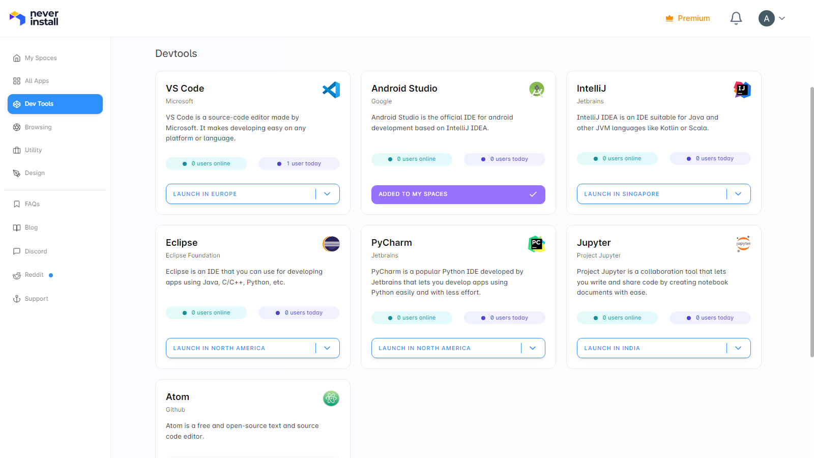Screen dimensions: 814x458
Task: Click the PyCharm card title
Action: tap(392, 243)
